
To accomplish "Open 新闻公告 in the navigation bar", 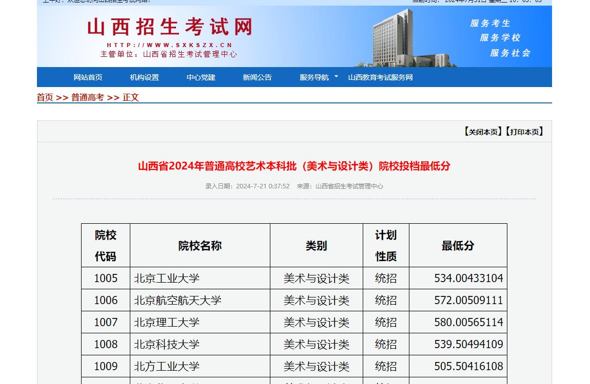I will (x=257, y=77).
